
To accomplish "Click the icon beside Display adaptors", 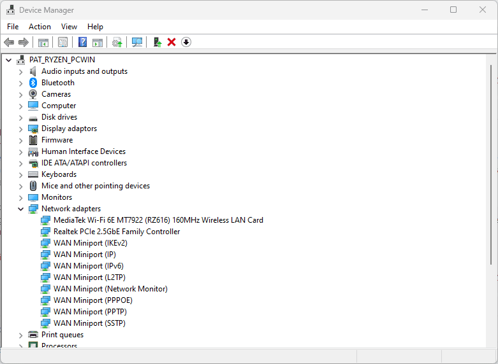I will click(x=33, y=129).
